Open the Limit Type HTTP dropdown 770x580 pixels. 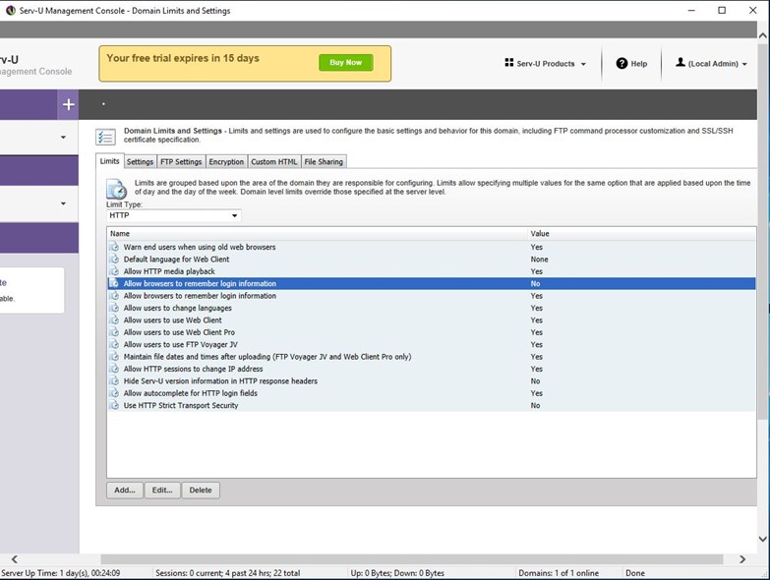(x=173, y=215)
